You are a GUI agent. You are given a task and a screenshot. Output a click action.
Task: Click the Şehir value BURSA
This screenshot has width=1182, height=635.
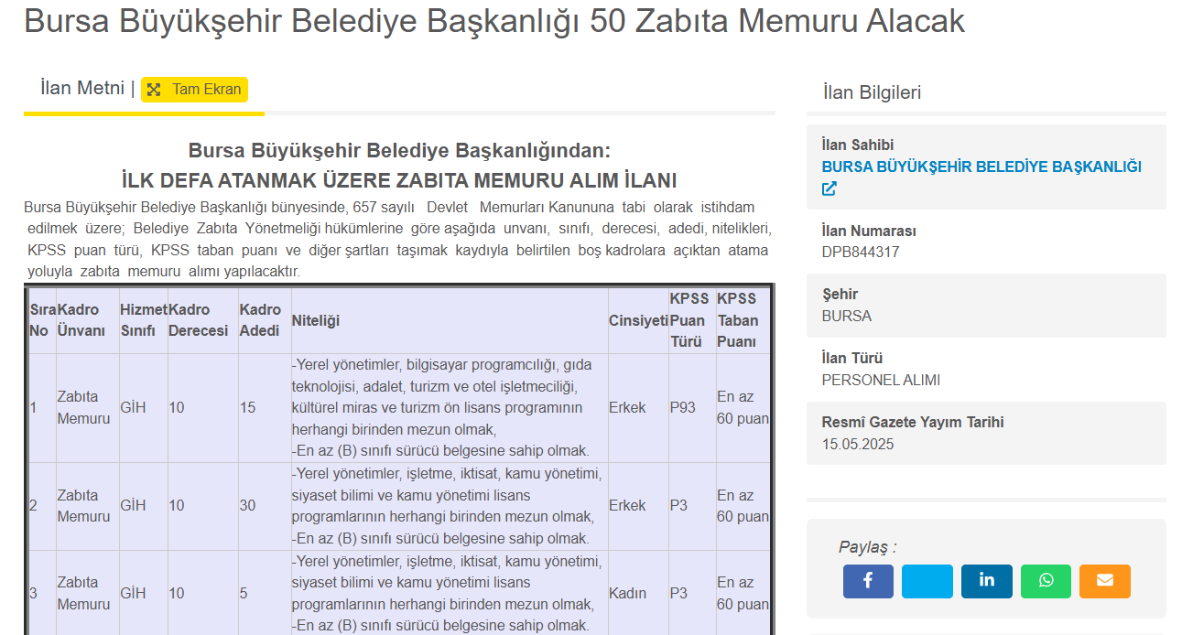coord(847,317)
